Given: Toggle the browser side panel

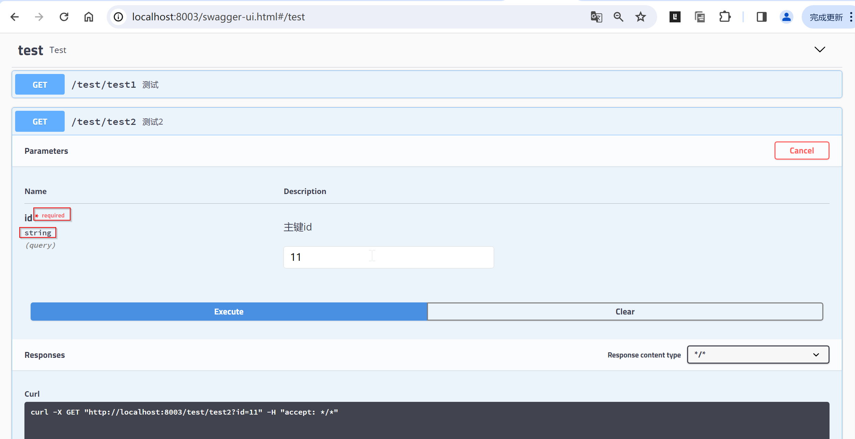Looking at the screenshot, I should pos(761,17).
